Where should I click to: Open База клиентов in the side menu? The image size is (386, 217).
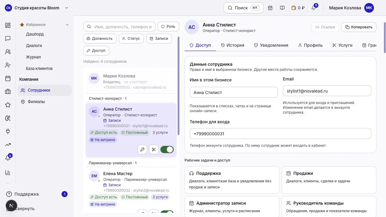pos(39,68)
